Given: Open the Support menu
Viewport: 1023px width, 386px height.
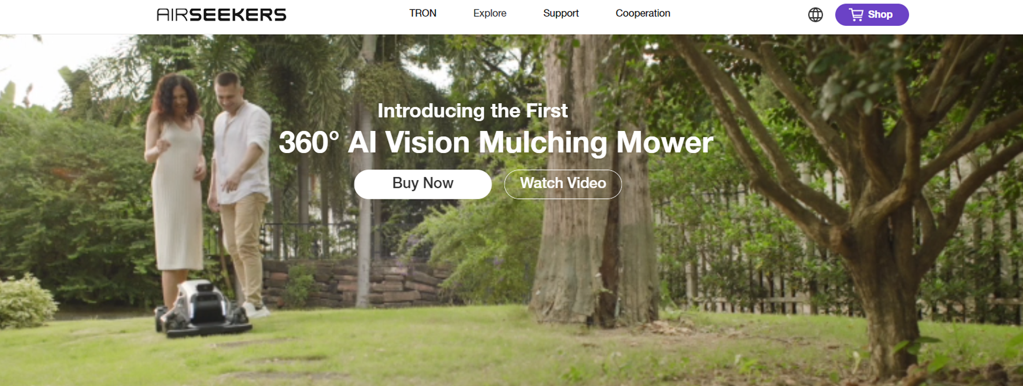Looking at the screenshot, I should point(561,13).
